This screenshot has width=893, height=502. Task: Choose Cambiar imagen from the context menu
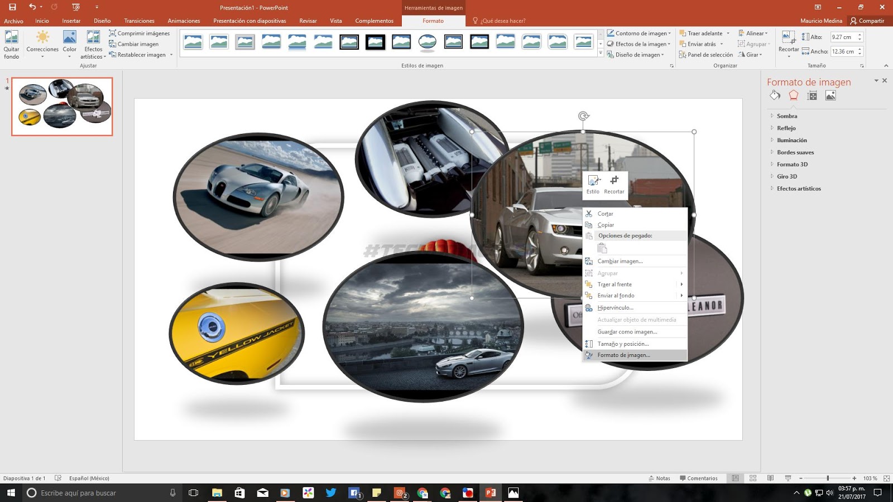[x=620, y=260]
